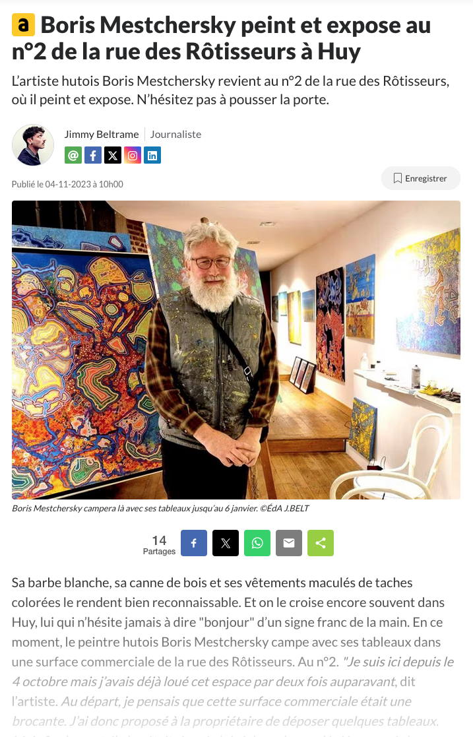
Task: Share the article on Facebook
Action: 194,543
